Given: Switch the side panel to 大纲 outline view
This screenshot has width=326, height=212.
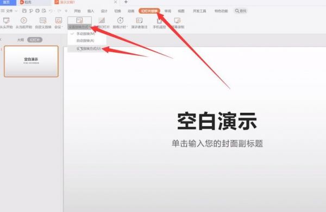Looking at the screenshot, I should pos(21,40).
